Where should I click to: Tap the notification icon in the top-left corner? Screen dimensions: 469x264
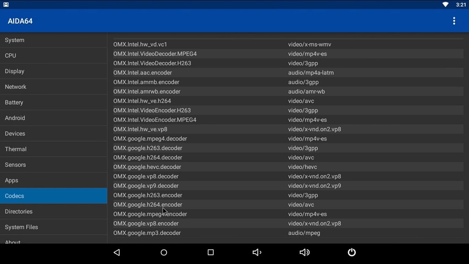coord(5,4)
